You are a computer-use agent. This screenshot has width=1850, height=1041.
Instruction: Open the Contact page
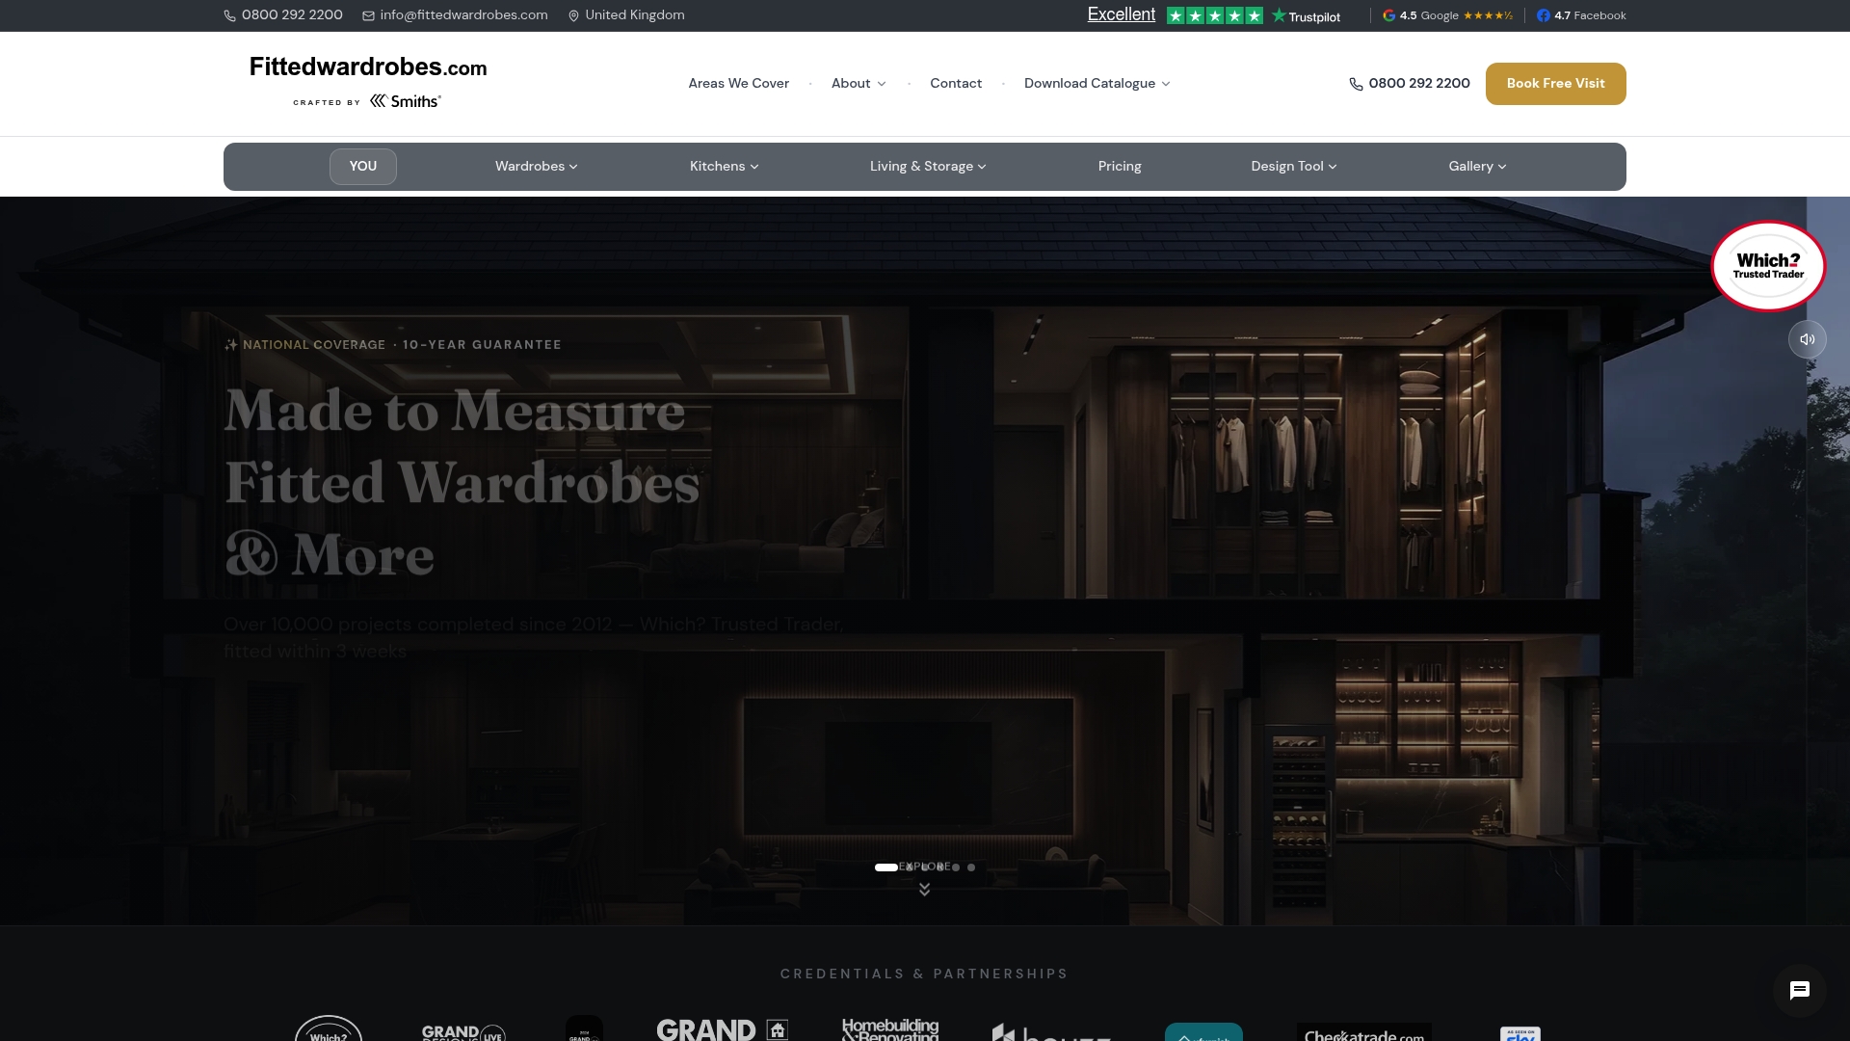tap(956, 84)
